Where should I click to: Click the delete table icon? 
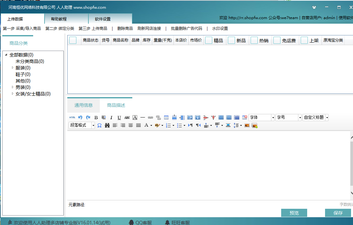244,117
